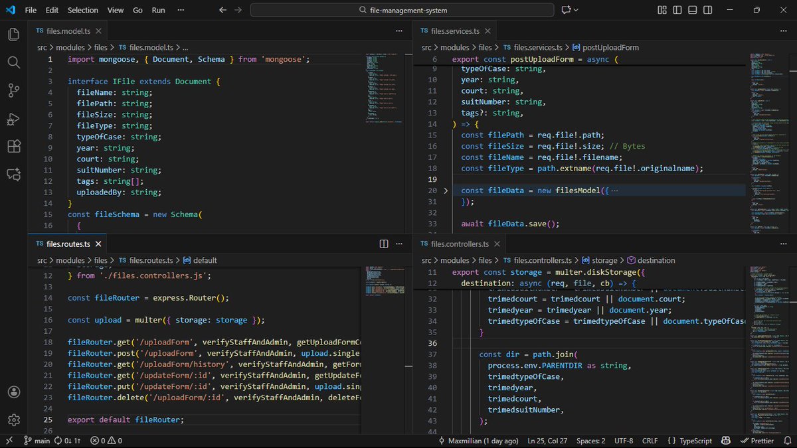Expand folded code on line 20
The image size is (797, 448).
click(446, 190)
